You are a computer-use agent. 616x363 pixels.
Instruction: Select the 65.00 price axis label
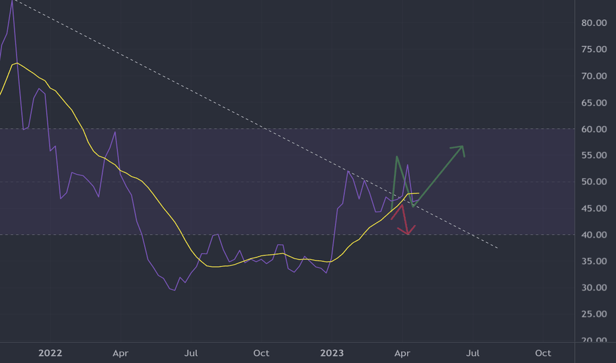point(594,102)
